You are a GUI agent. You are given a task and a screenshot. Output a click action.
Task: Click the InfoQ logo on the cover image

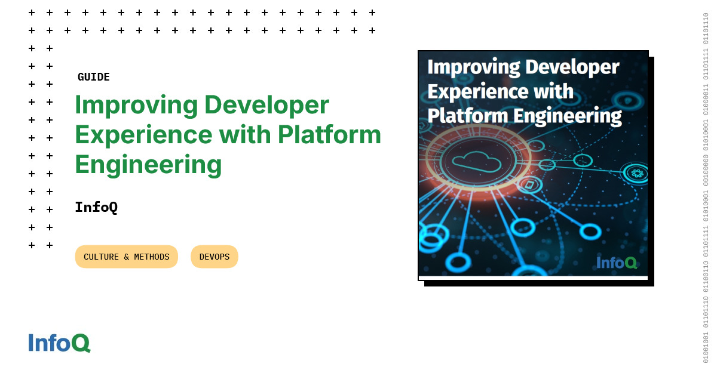coord(617,262)
